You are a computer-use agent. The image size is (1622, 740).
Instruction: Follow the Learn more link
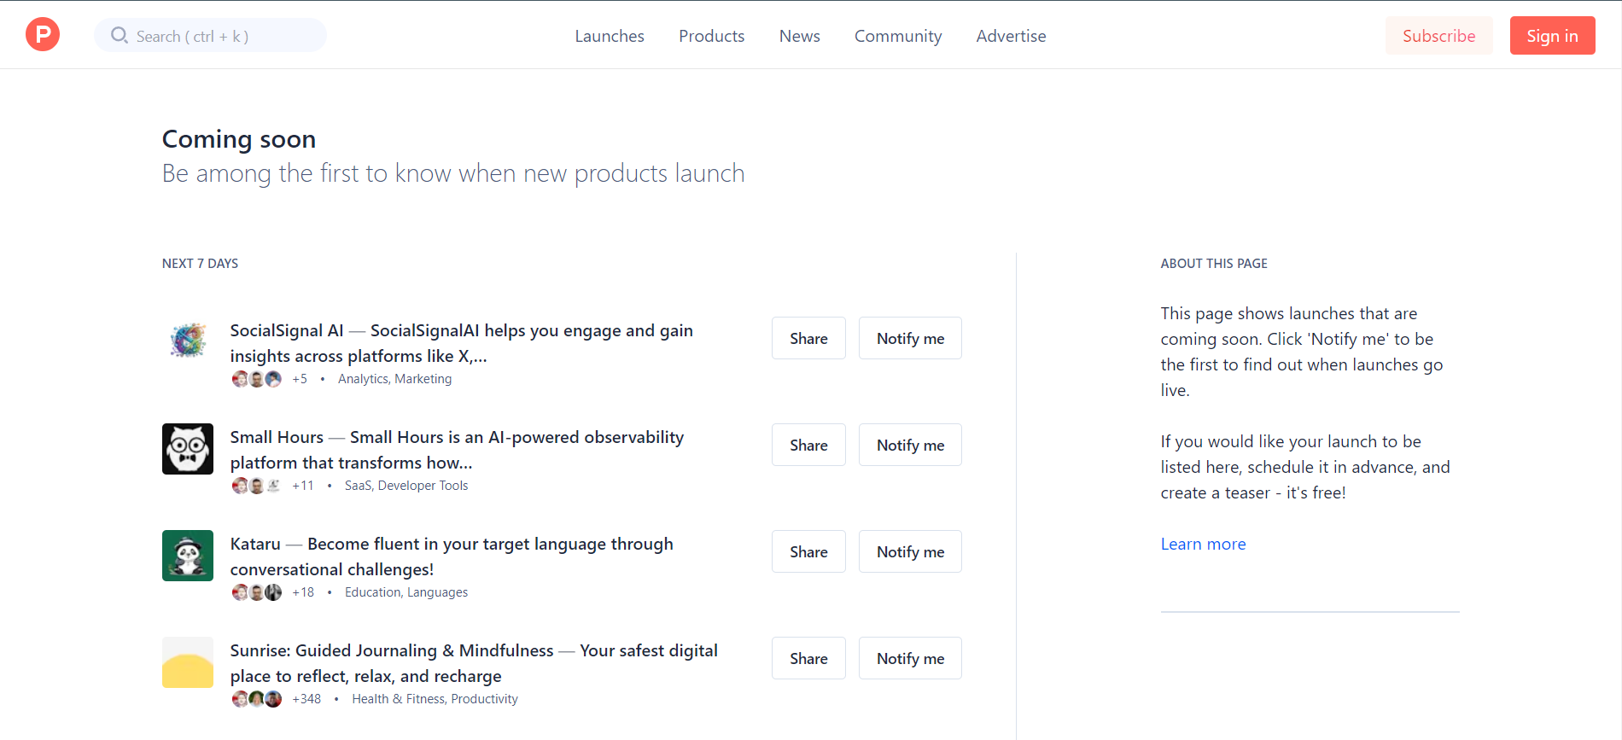pos(1203,544)
